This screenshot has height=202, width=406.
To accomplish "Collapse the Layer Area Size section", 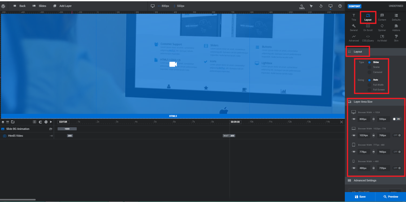I will [x=363, y=102].
